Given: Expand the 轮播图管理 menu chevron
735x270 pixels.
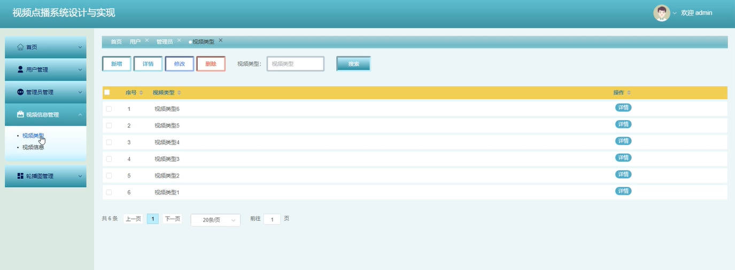Looking at the screenshot, I should [80, 176].
